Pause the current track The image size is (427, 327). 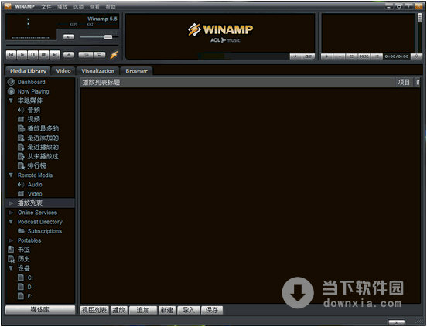[x=33, y=55]
